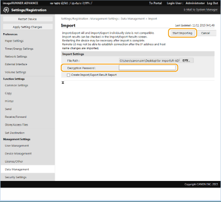The image size is (221, 202).
Task: Select Network Settings in sidebar
Action: click(x=16, y=56)
